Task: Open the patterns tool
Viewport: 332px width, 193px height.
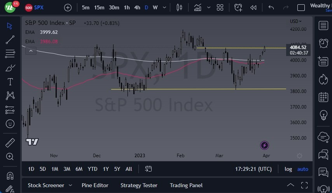Action: pyautogui.click(x=10, y=96)
